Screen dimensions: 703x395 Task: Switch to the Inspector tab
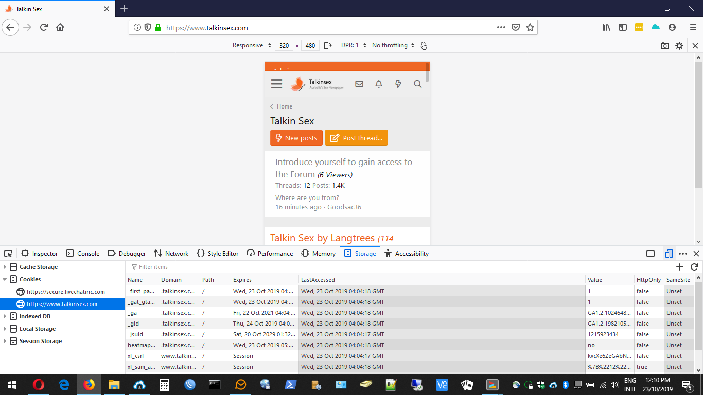tap(40, 254)
